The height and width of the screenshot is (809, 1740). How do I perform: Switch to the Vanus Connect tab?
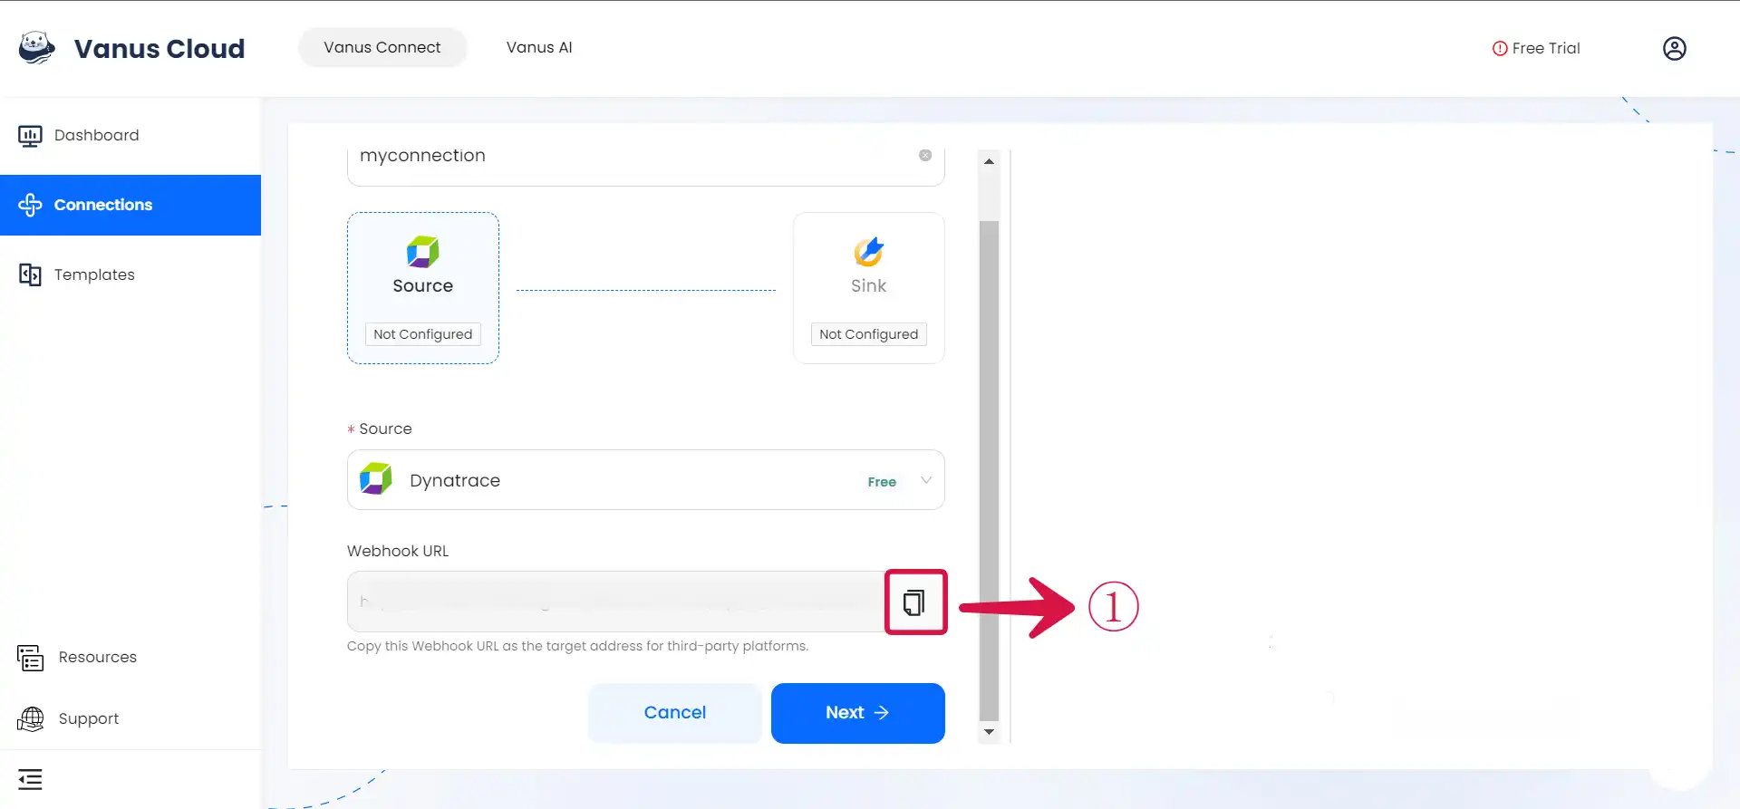382,47
